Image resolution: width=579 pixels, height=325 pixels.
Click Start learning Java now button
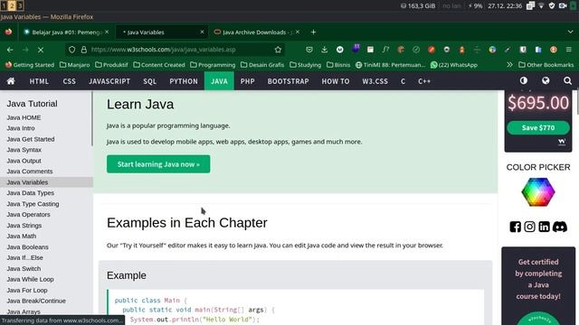click(158, 164)
